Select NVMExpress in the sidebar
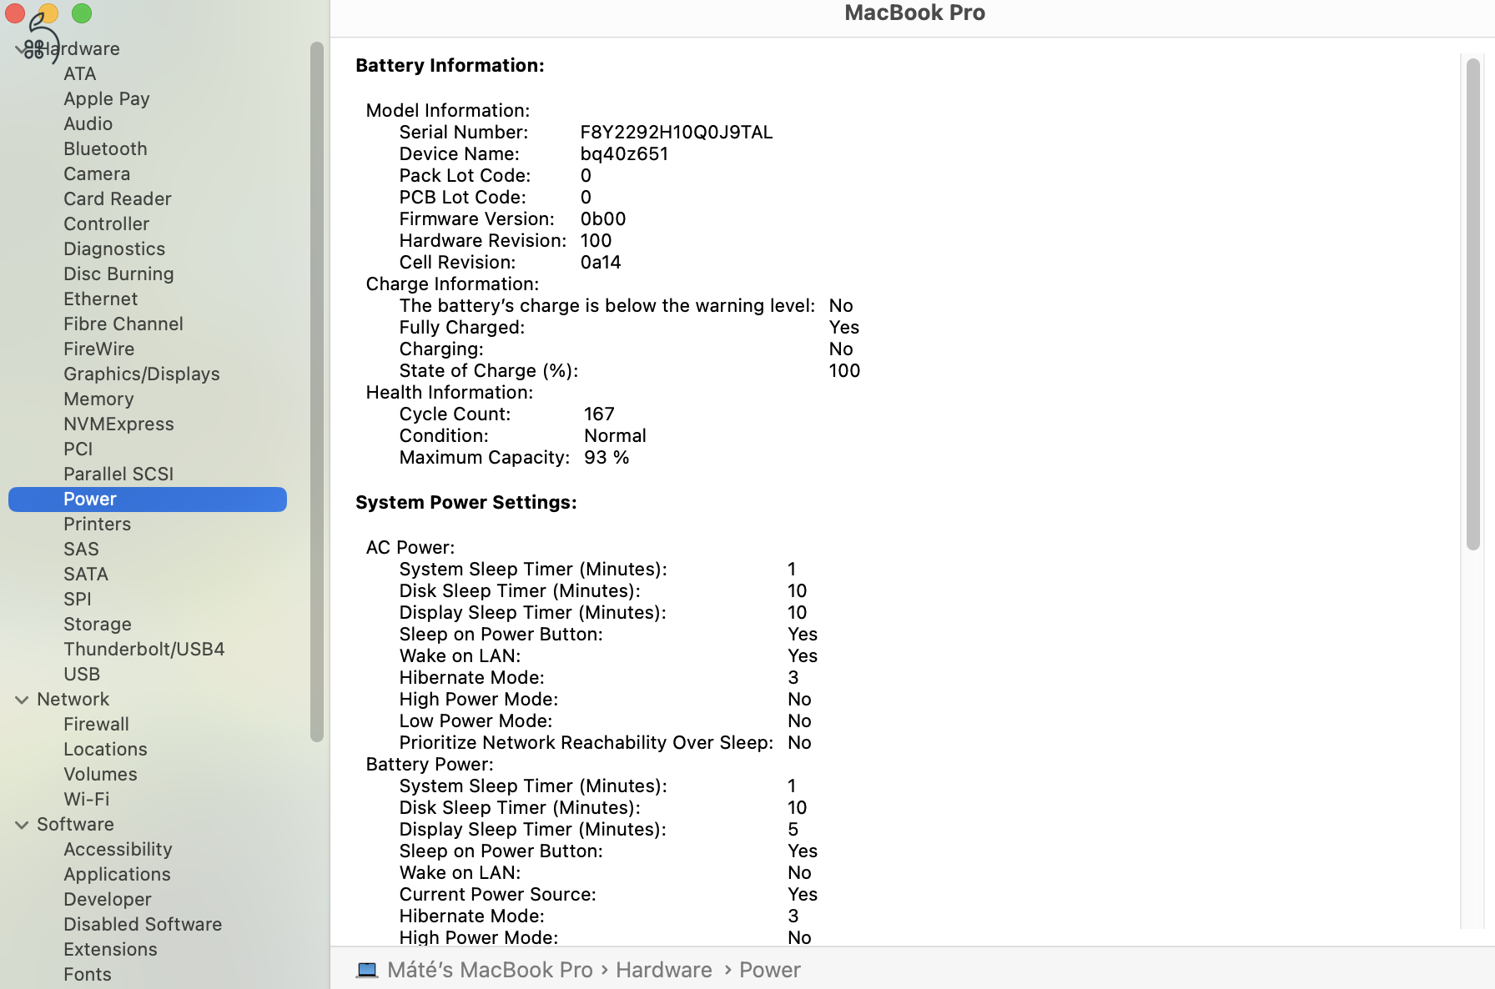The height and width of the screenshot is (989, 1495). tap(118, 424)
